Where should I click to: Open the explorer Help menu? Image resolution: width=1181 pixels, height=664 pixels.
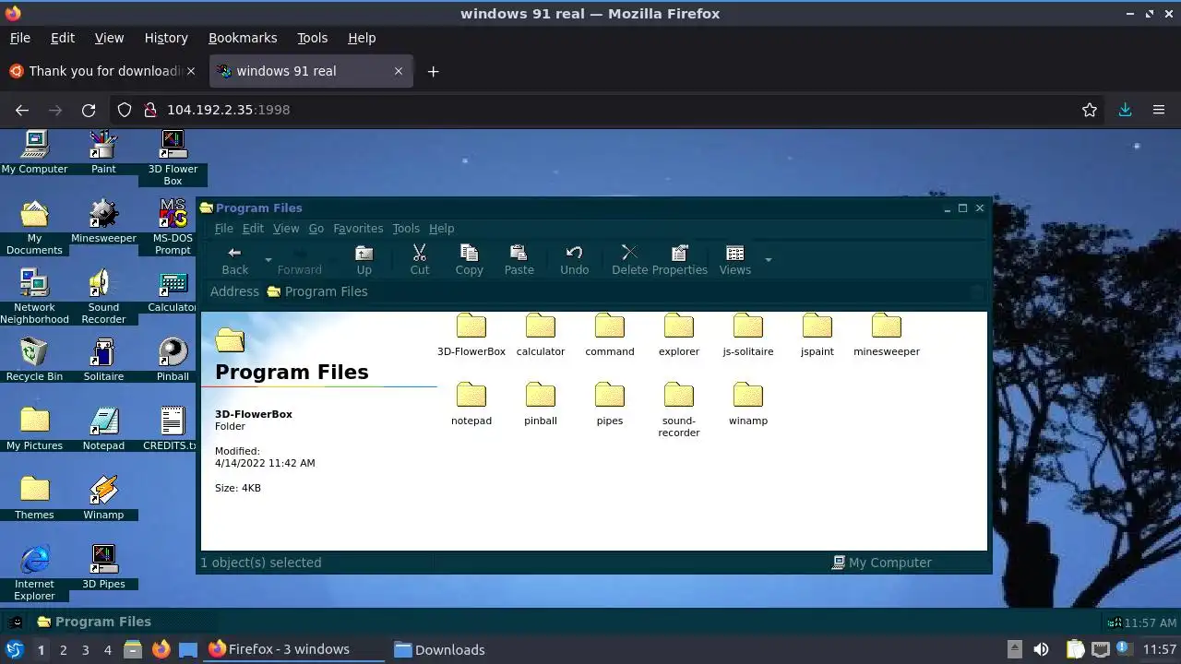pos(442,229)
